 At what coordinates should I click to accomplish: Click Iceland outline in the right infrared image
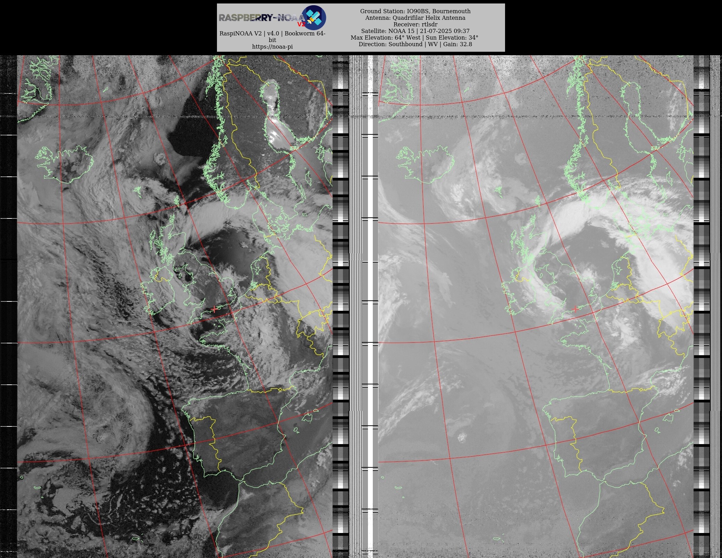(426, 164)
